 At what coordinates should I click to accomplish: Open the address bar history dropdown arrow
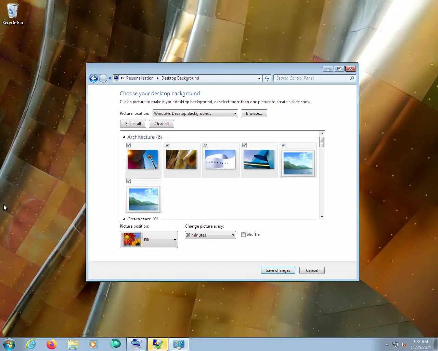point(259,78)
